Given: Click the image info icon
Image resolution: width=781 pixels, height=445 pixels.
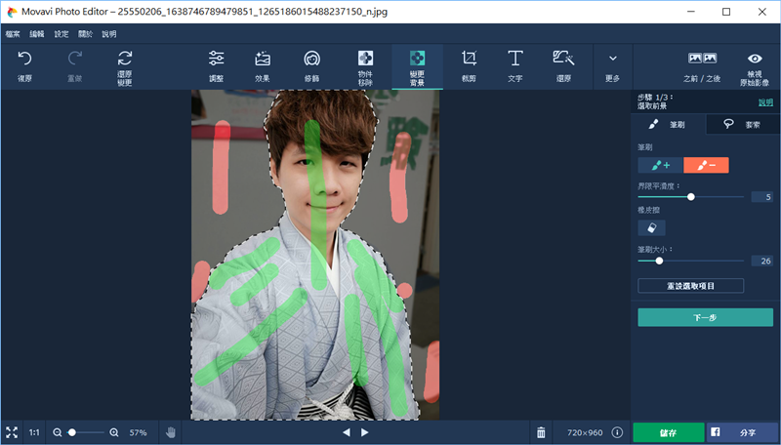Looking at the screenshot, I should point(617,432).
